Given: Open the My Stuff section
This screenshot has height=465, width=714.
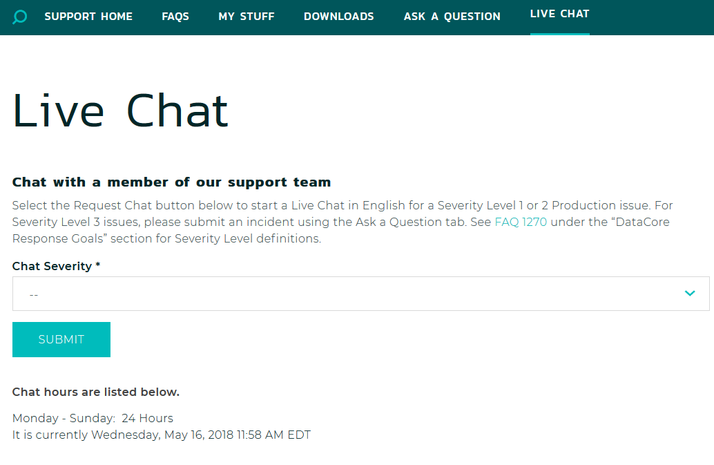Looking at the screenshot, I should click(x=247, y=17).
